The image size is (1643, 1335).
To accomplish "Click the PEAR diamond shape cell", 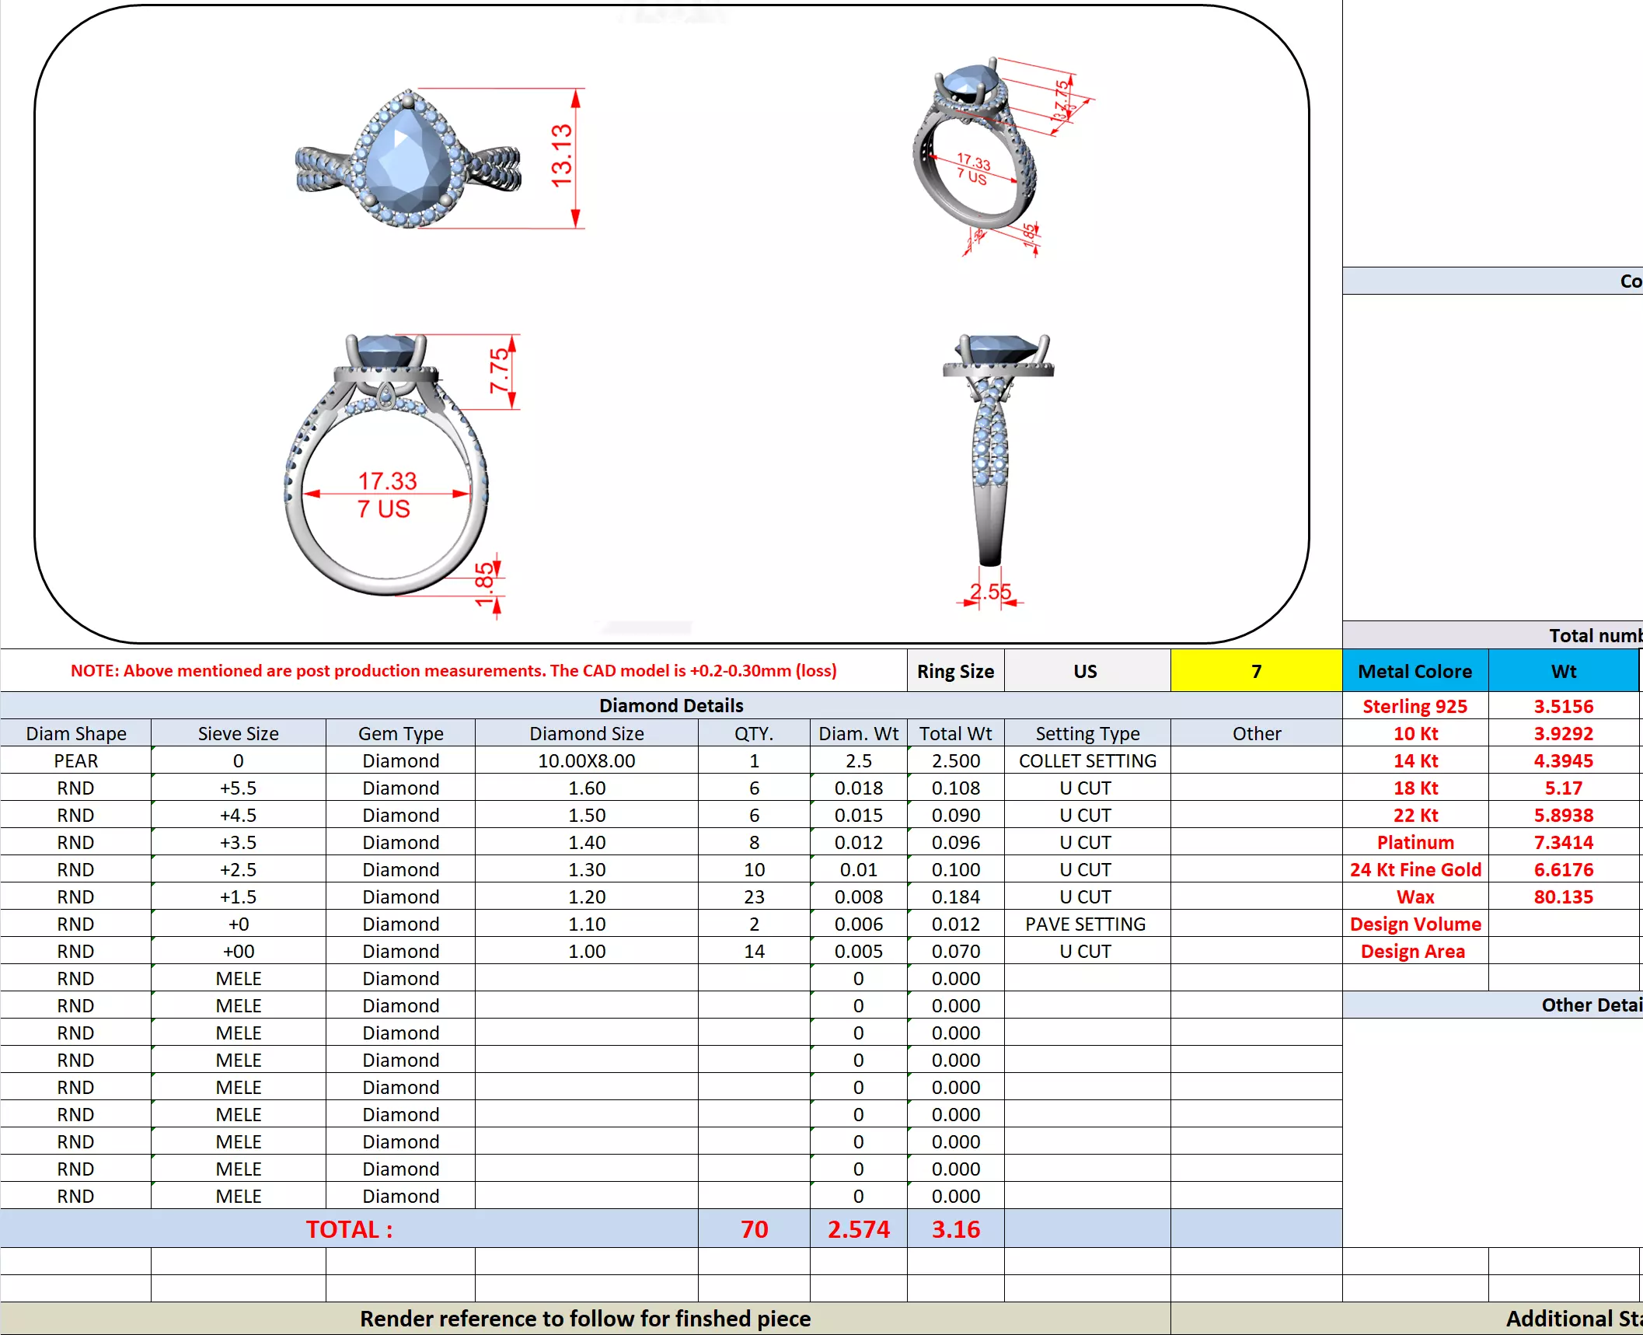I will [75, 760].
